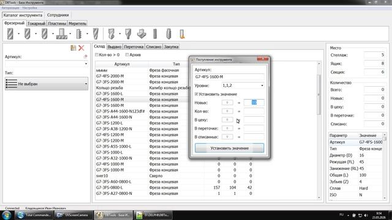Viewport: 392px width, 220px height.
Task: Select the flat end mill tool icon
Action: point(10,34)
